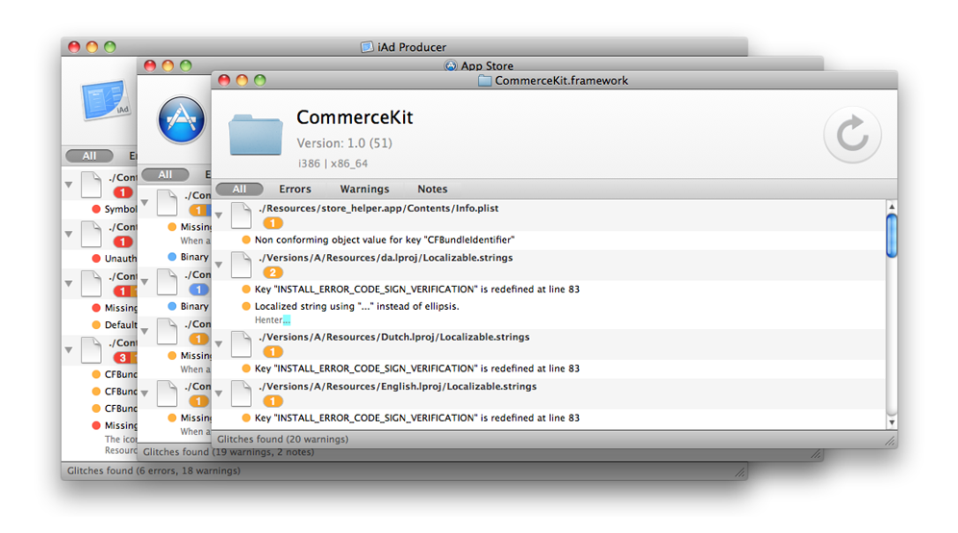Click the yellow minimize button of App Store window
This screenshot has height=533, width=958.
pos(167,65)
